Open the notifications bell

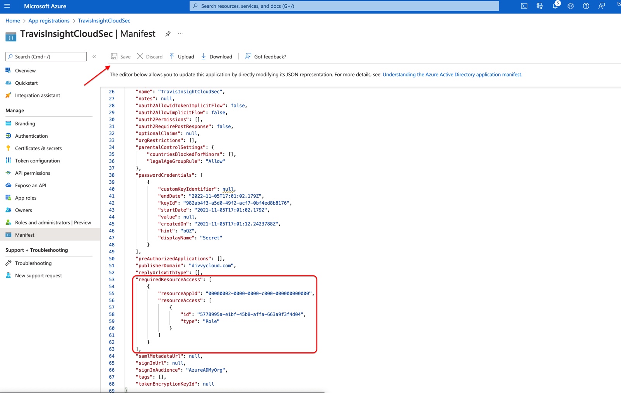coord(555,6)
